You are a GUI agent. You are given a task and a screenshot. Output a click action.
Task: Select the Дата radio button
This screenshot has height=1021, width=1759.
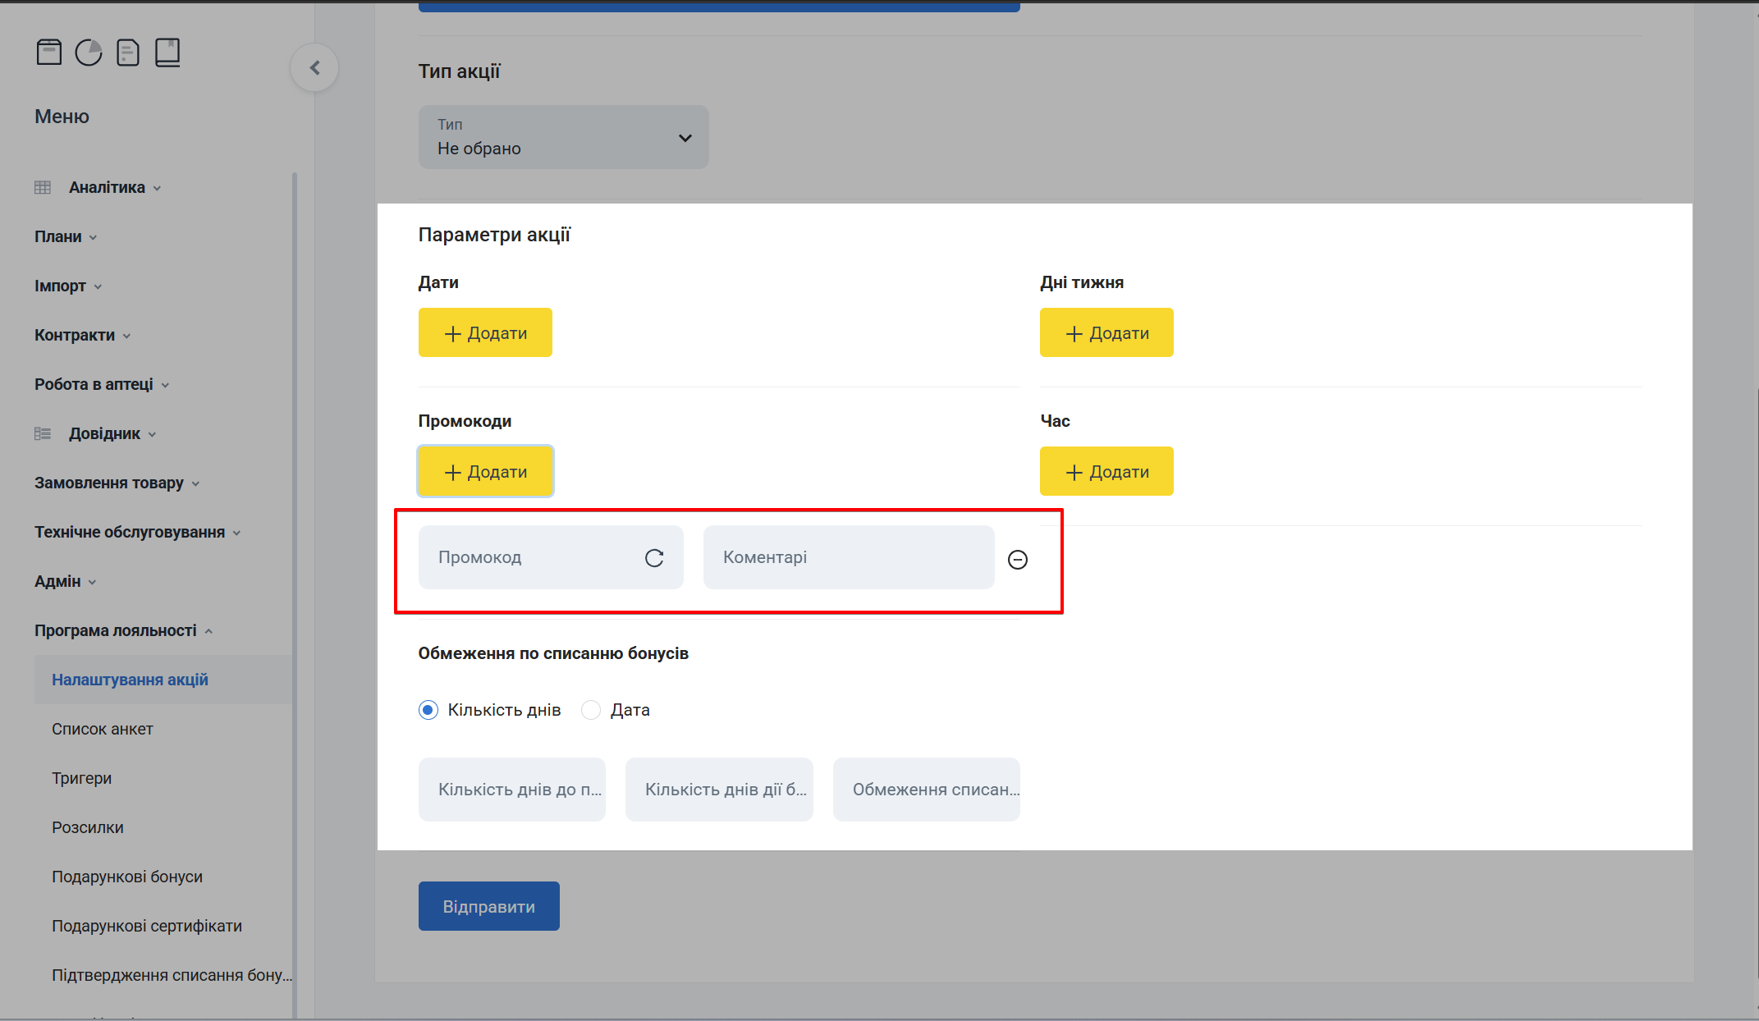[591, 710]
